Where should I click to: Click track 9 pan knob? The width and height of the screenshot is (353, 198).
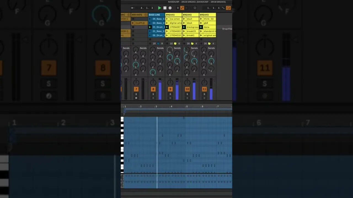(x=170, y=82)
